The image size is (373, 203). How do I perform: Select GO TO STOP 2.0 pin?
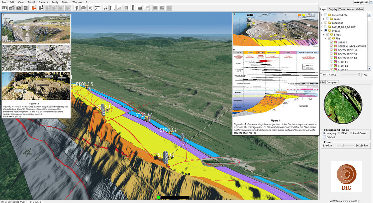347,54
